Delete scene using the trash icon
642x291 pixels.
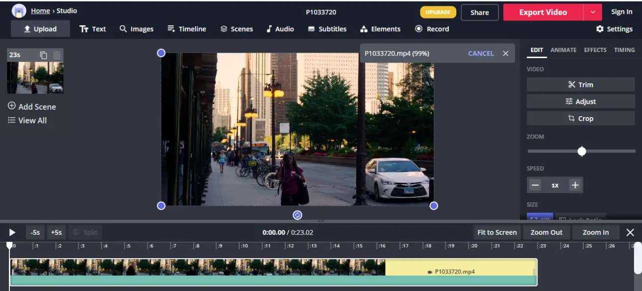click(57, 55)
